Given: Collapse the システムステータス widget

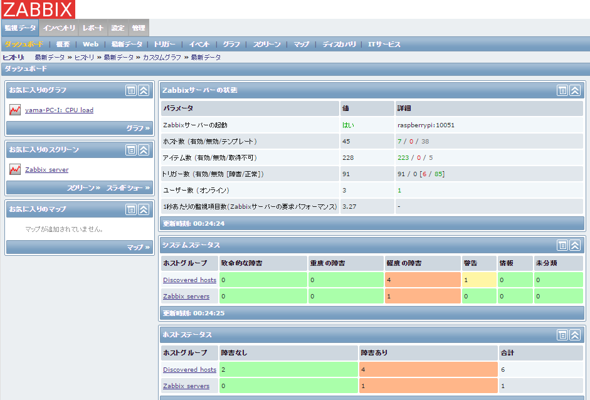Looking at the screenshot, I should [575, 245].
